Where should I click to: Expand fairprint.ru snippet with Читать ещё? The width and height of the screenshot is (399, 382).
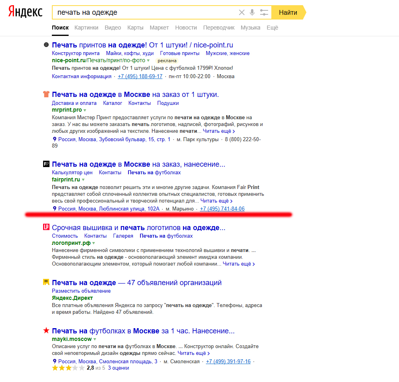click(216, 201)
